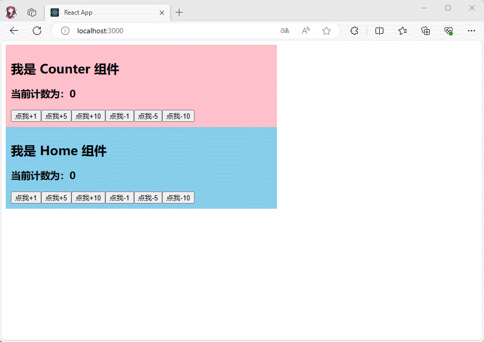This screenshot has height=342, width=484.
Task: Open the Extensions puzzle icon
Action: 354,31
